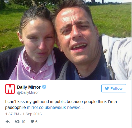View the retweet count of 10
The height and width of the screenshot is (128, 132).
(23, 122)
